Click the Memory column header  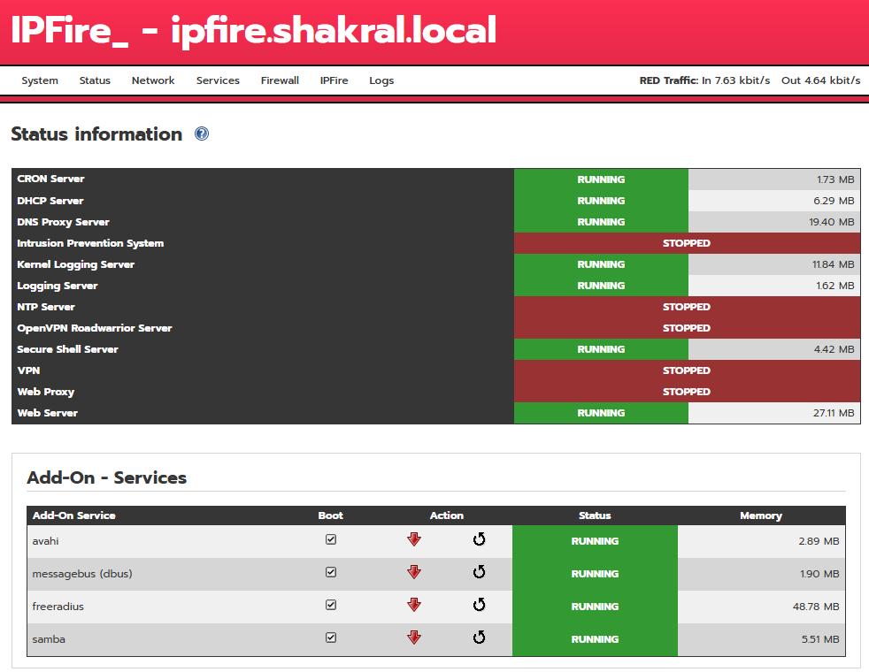click(x=761, y=515)
